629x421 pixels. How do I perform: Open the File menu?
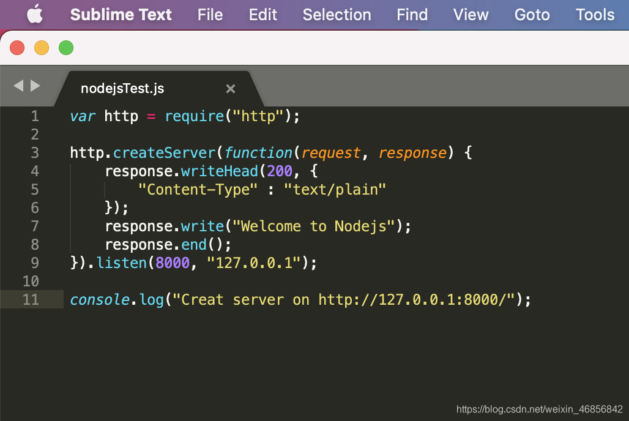tap(210, 15)
